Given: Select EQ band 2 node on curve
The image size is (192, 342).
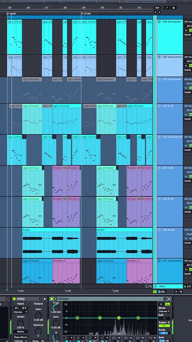Looking at the screenshot, I should pyautogui.click(x=100, y=318).
